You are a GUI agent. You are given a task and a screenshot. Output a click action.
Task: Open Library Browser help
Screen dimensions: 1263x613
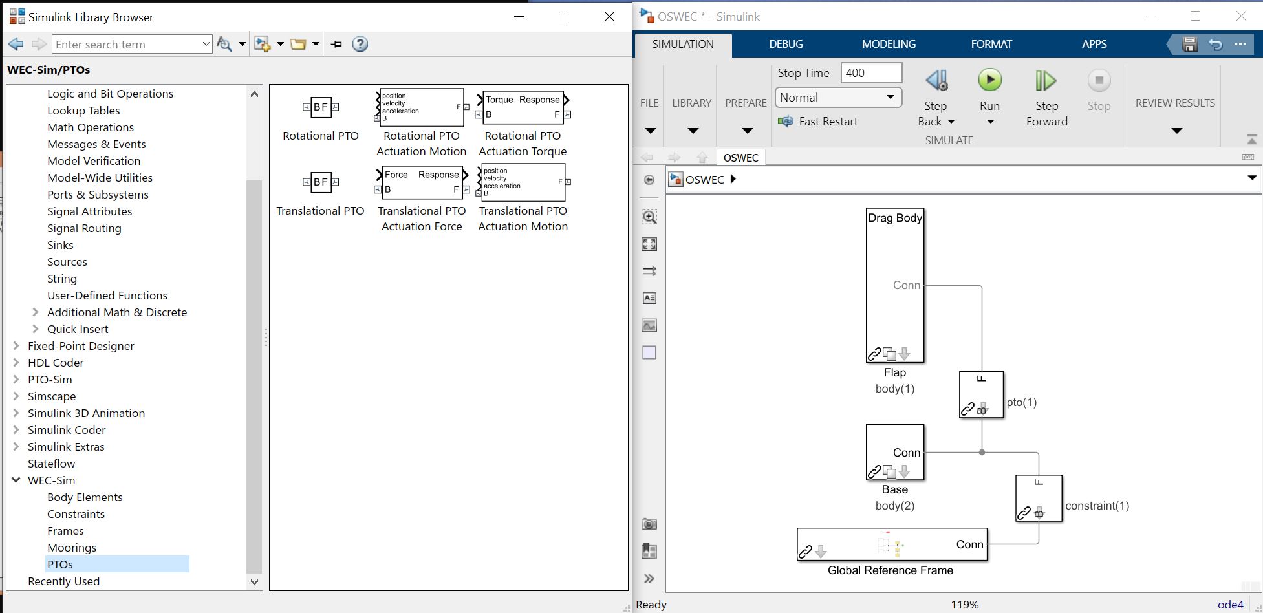[360, 44]
